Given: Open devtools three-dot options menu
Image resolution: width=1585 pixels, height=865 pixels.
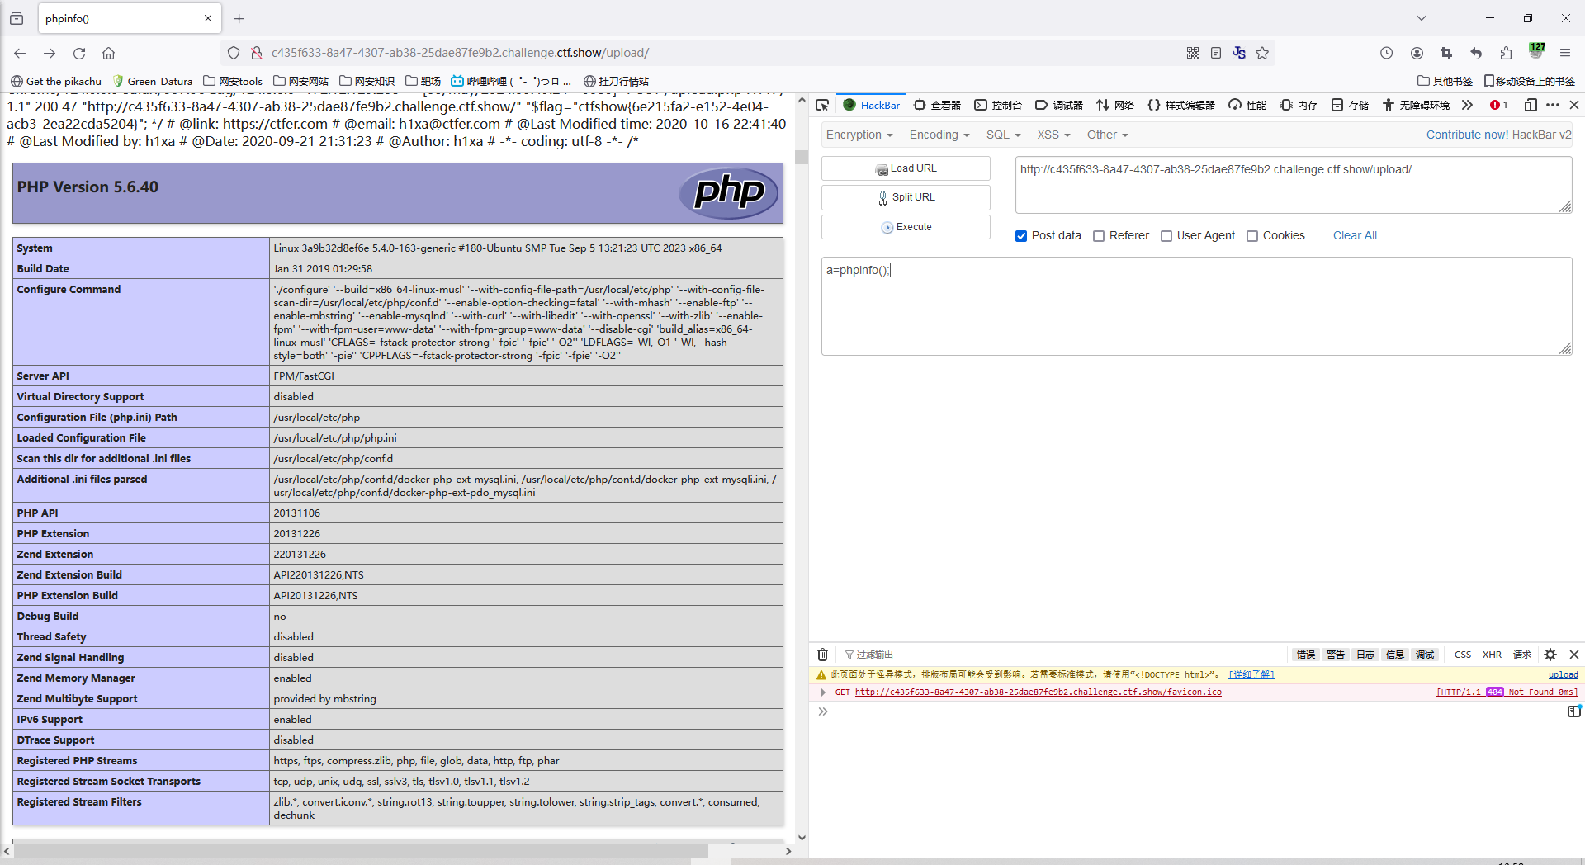Looking at the screenshot, I should [1553, 105].
